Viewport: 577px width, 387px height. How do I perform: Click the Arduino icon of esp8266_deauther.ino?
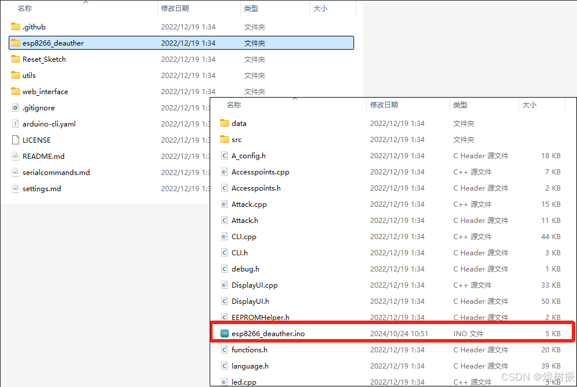click(225, 333)
